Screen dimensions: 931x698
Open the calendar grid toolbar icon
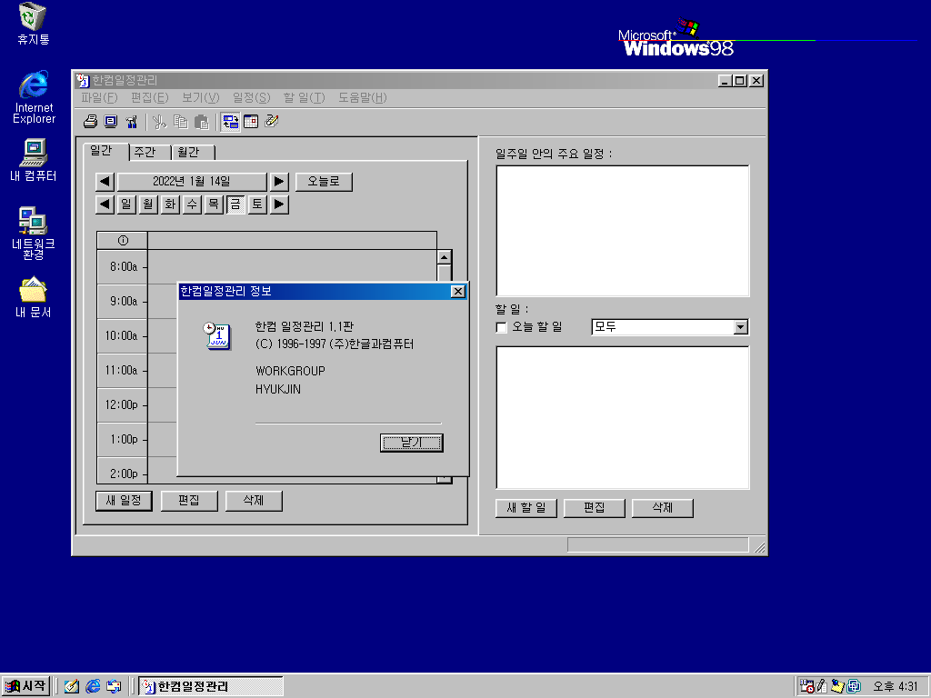[251, 122]
